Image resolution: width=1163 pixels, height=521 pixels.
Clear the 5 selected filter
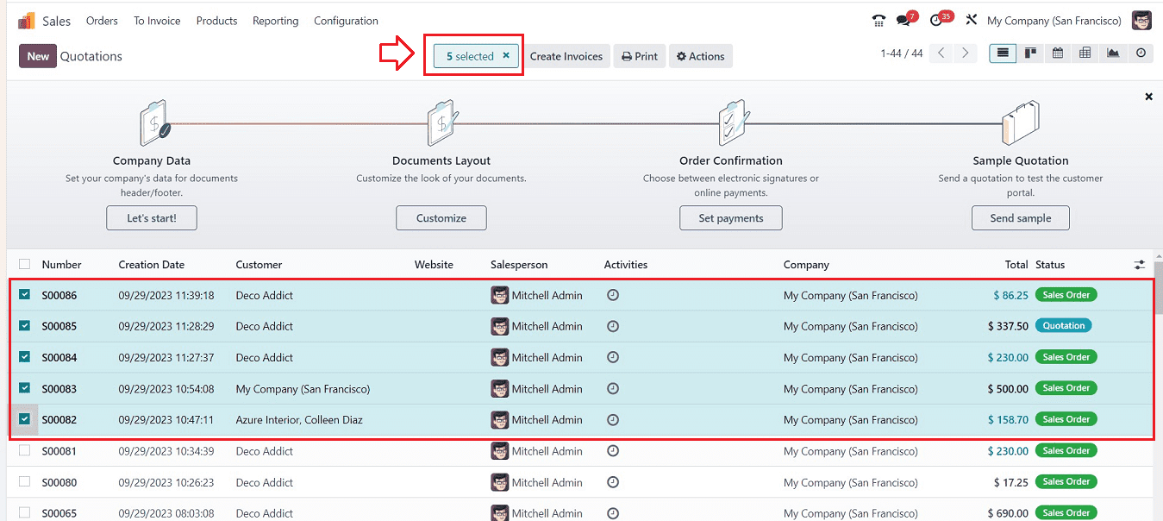coord(506,56)
